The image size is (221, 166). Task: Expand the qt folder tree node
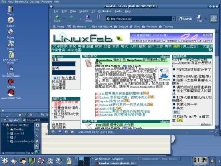pos(8,137)
